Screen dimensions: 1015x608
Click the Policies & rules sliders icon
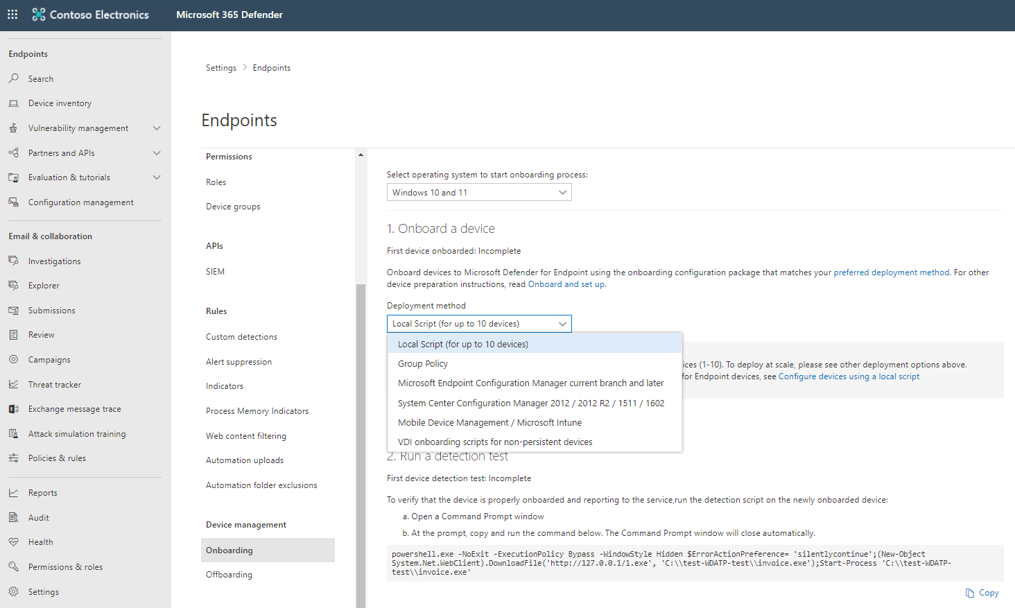click(x=13, y=458)
